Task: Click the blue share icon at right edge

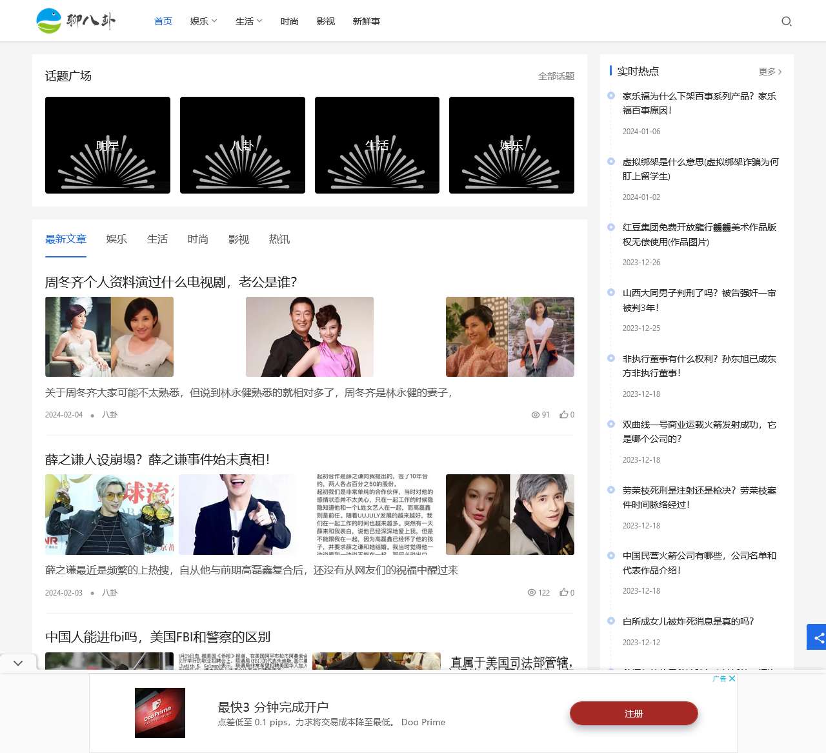Action: 818,638
